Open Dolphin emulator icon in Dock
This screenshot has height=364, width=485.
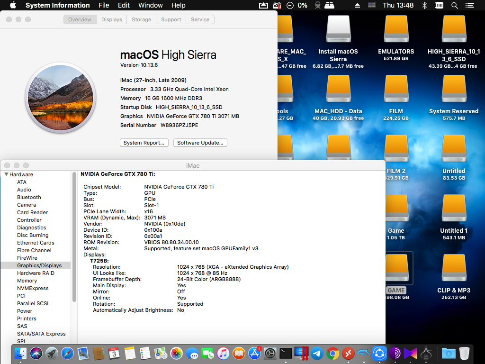364,353
